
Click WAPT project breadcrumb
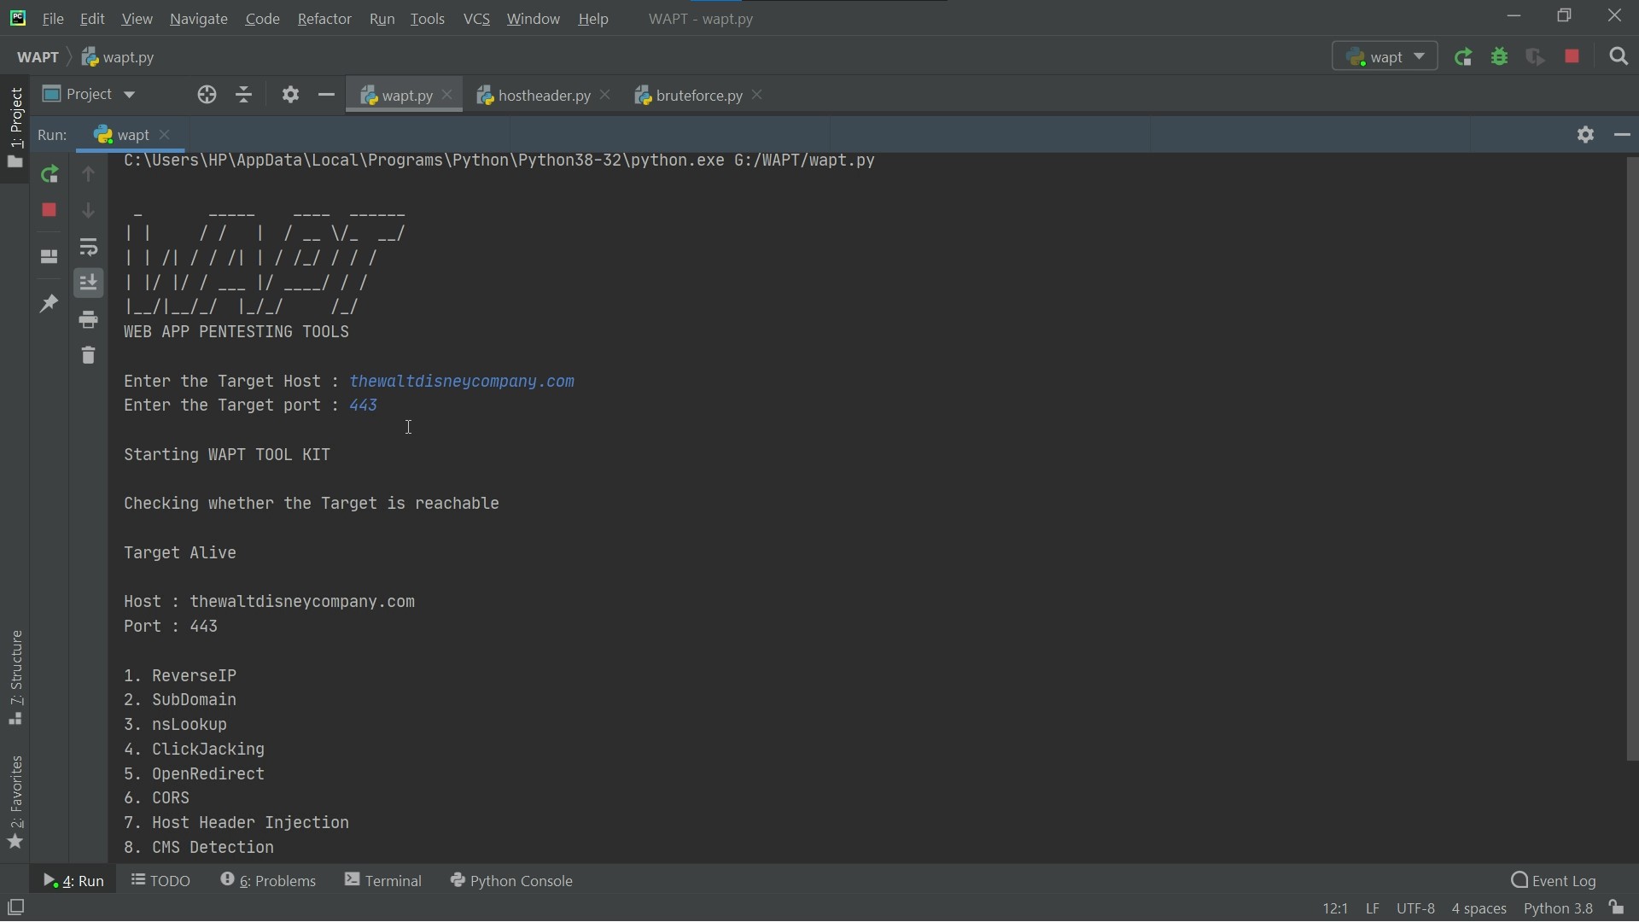click(38, 57)
